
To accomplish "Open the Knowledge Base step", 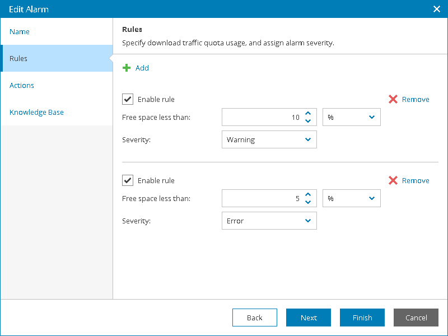I will point(36,113).
